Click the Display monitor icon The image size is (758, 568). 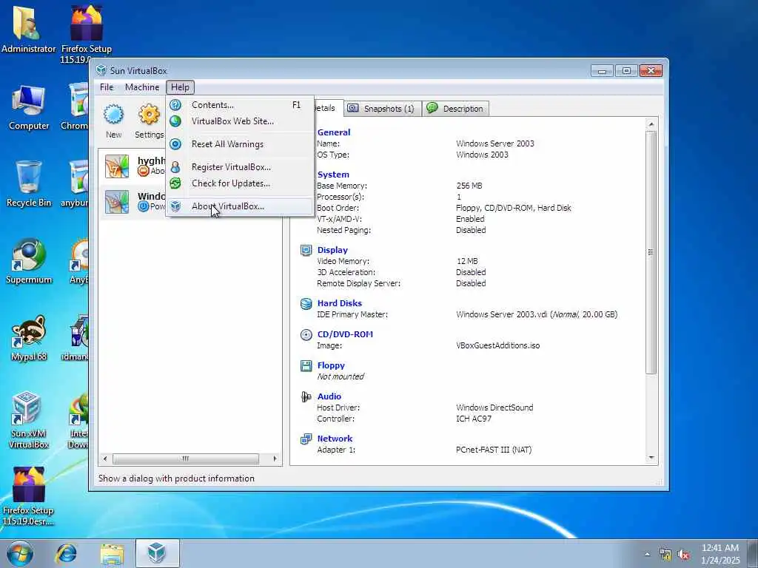pos(306,250)
